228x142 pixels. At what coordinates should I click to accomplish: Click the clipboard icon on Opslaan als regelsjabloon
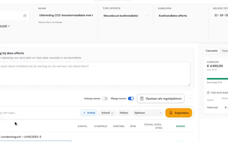[142, 99]
